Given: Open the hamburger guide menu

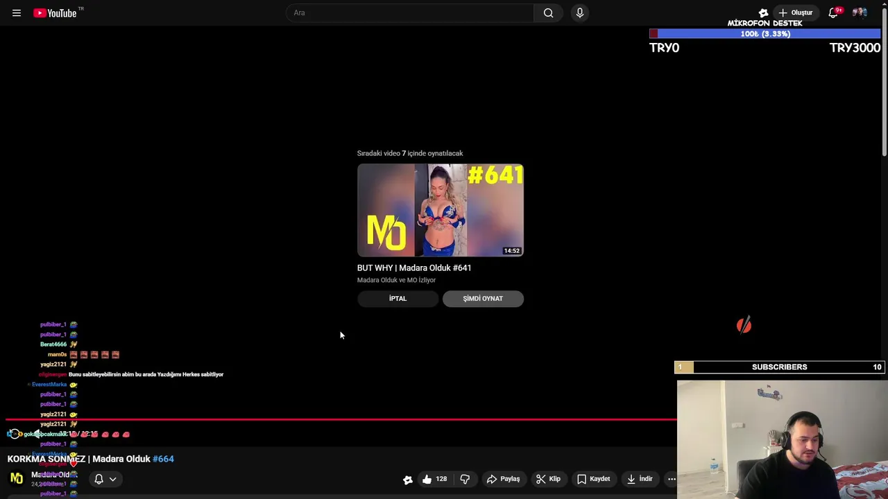Looking at the screenshot, I should coord(17,12).
